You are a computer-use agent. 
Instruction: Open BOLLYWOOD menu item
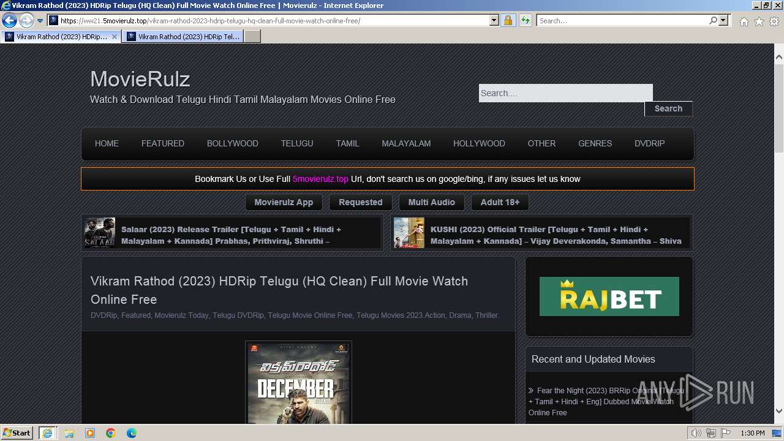coord(233,143)
